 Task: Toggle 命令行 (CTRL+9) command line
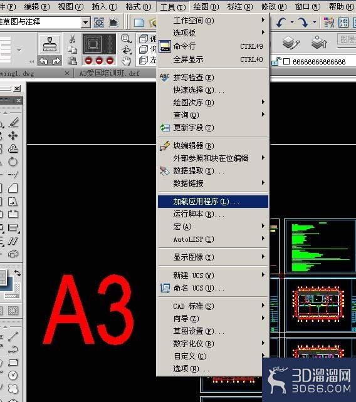[x=213, y=46]
